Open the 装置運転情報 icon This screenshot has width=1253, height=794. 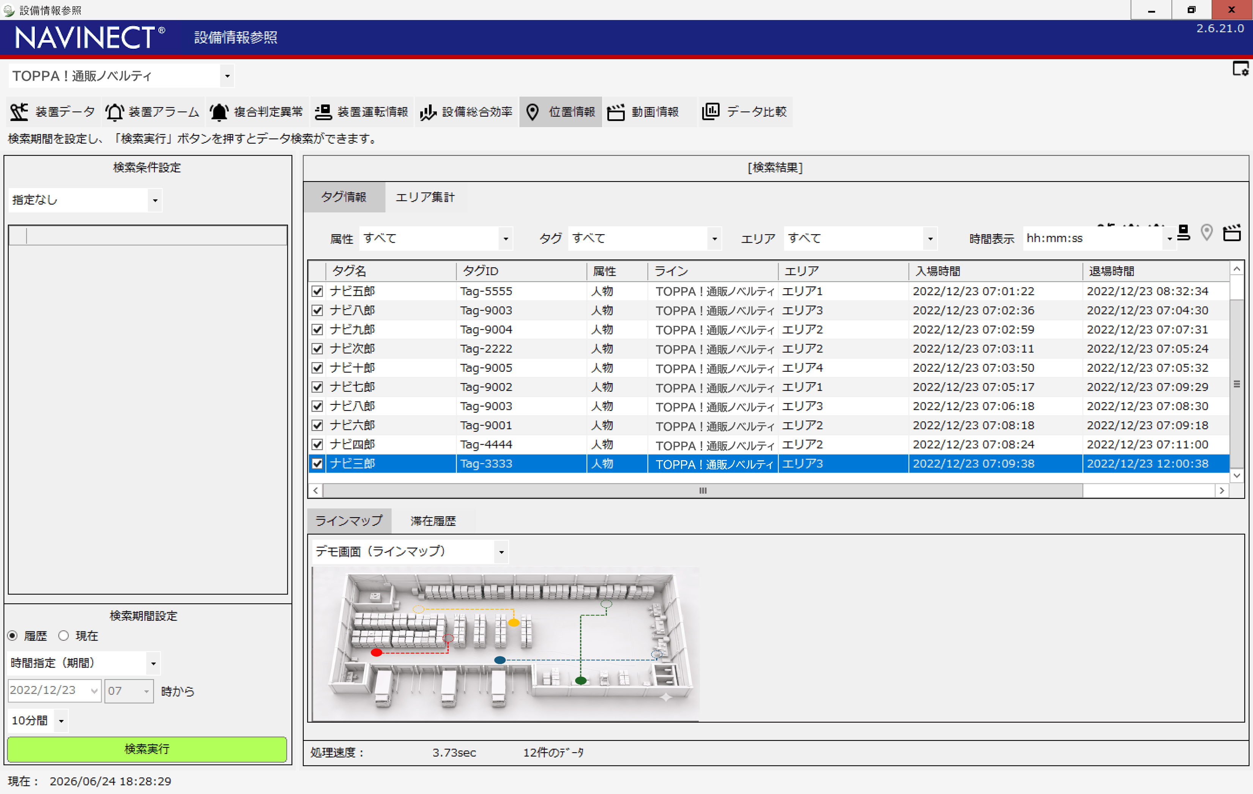[x=323, y=112]
